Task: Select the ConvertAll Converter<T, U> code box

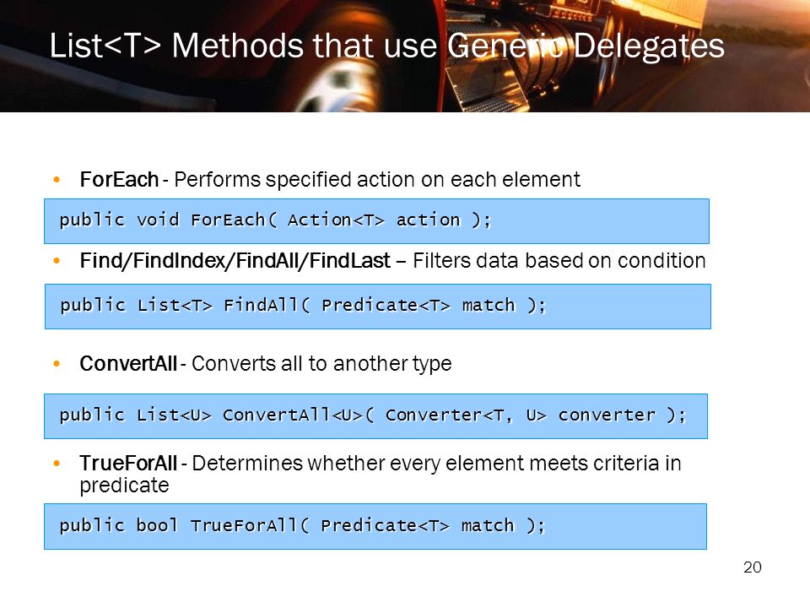Action: [376, 416]
